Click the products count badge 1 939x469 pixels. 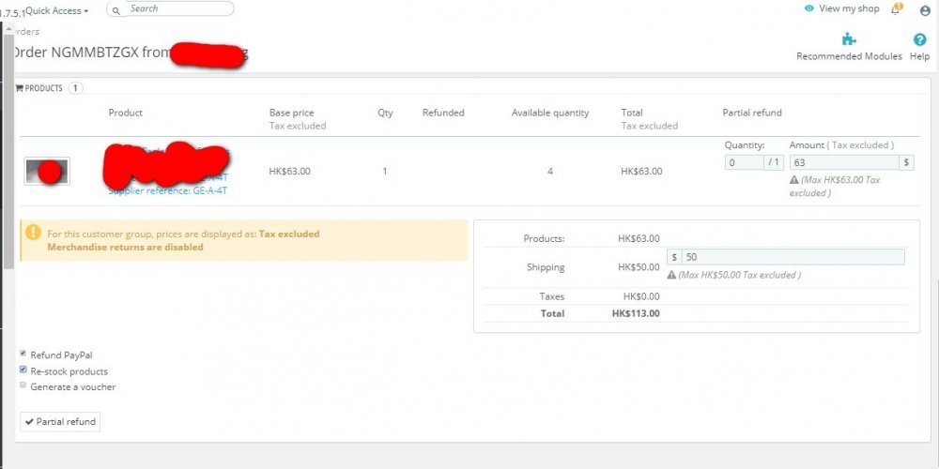pos(75,88)
